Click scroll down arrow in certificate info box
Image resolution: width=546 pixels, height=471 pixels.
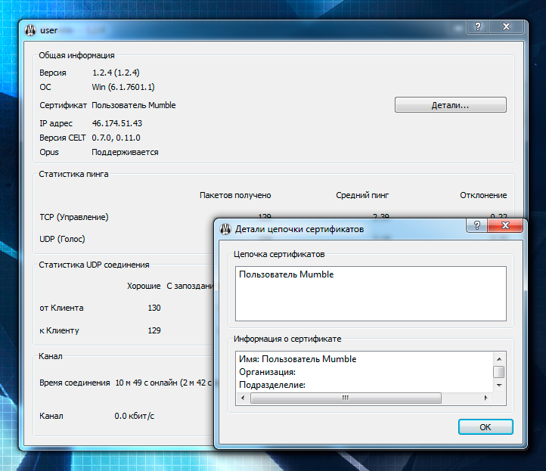point(499,386)
